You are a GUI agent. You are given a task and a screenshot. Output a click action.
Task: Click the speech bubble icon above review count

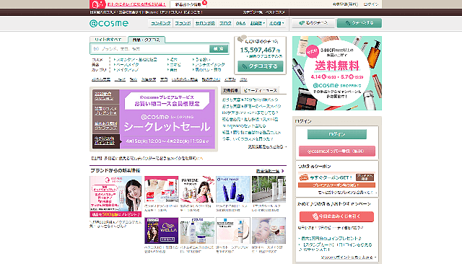click(x=242, y=38)
